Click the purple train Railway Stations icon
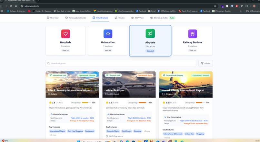Screen dimensions: 260x142 [x=193, y=34]
